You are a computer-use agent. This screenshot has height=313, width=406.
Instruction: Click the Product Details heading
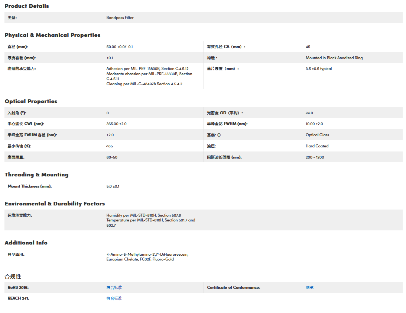click(27, 6)
